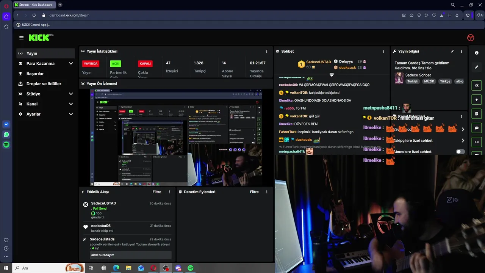Click the Türkçe tag

click(x=445, y=81)
